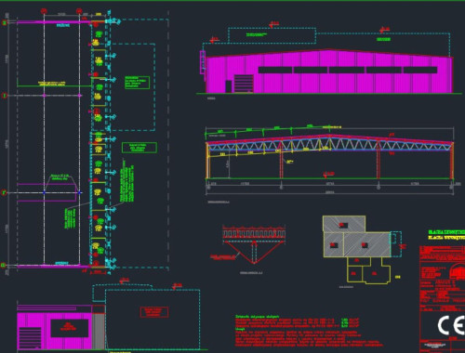Select the striped garage door on the side elevation
Image resolution: width=465 pixels, height=353 pixels.
[x=244, y=84]
